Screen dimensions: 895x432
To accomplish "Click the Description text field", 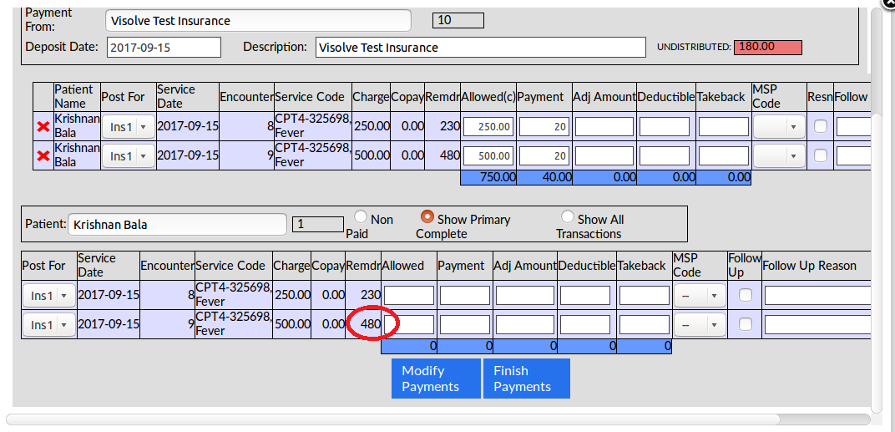I will click(x=480, y=48).
